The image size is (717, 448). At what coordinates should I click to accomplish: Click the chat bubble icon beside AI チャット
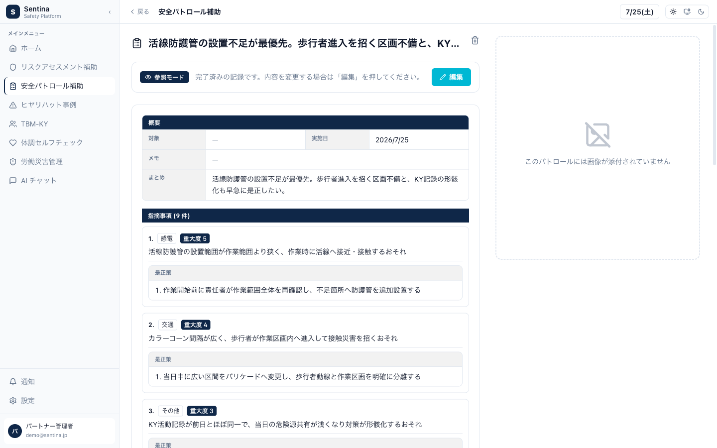(x=13, y=181)
